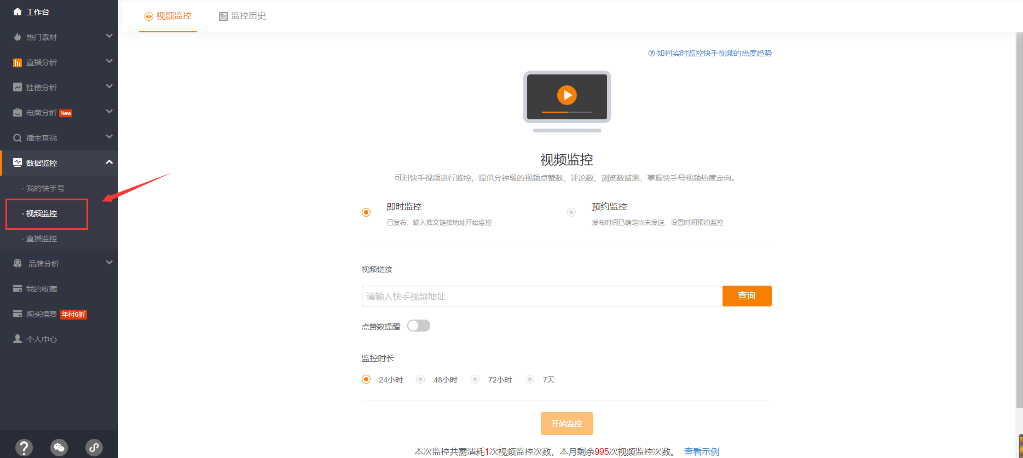Click the help question mark icon in sidebar footer
Viewport: 1023px width, 458px height.
point(24,448)
